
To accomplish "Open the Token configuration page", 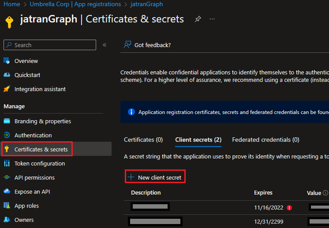I will point(40,163).
